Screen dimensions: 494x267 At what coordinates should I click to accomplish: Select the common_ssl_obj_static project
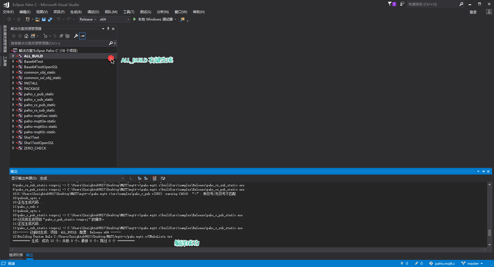coord(43,78)
